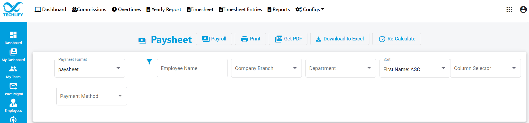Open the apps grid icon
Screen dimensions: 529x123
click(509, 9)
